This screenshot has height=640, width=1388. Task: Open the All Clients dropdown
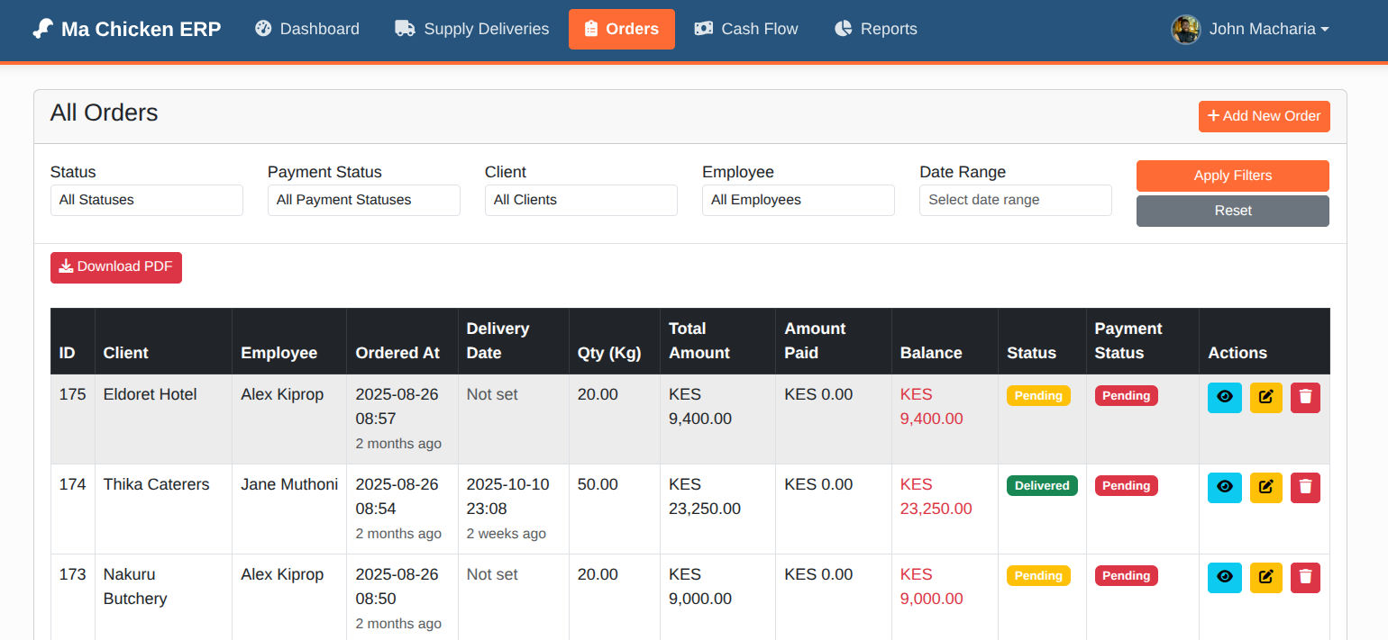[x=580, y=200]
